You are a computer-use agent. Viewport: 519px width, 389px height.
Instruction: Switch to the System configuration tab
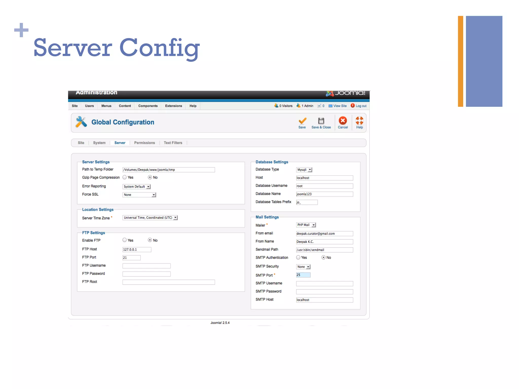click(x=99, y=143)
